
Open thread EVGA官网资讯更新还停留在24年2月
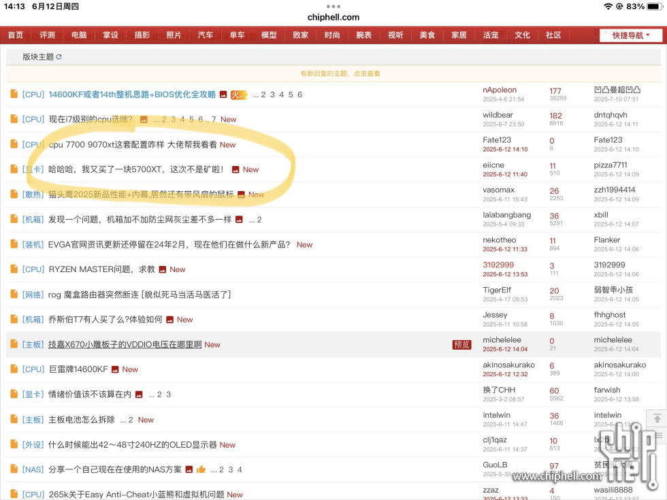point(169,244)
